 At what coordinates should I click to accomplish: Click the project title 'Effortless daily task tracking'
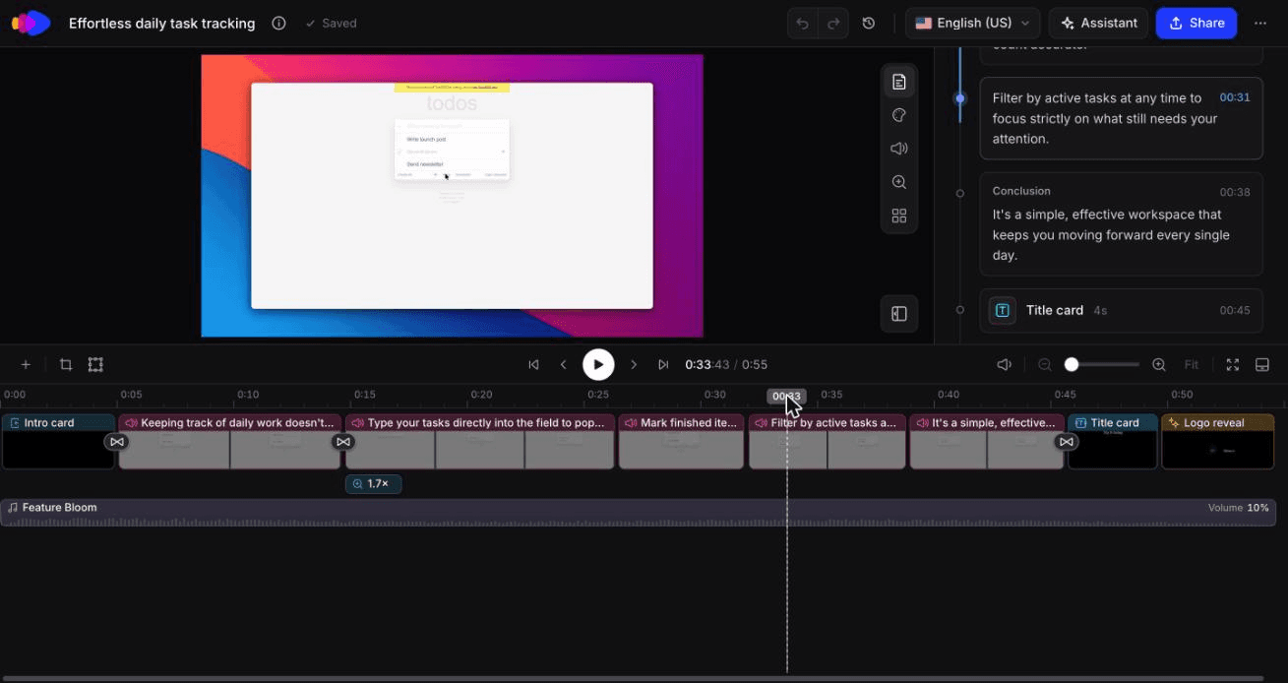[161, 23]
